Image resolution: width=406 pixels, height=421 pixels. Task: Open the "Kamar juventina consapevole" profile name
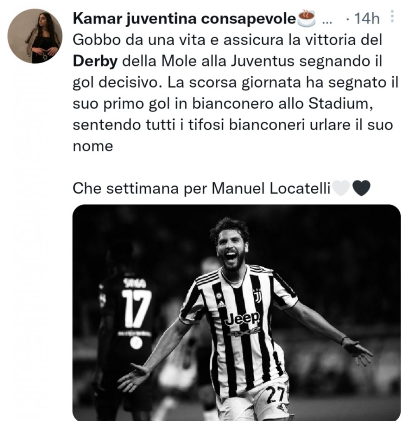[x=184, y=19]
